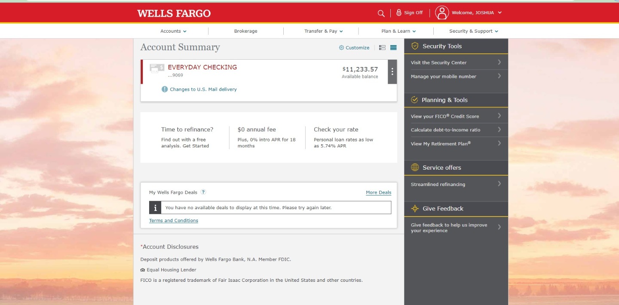Screen dimensions: 619x305
Task: Click the Wells Fargo logo
Action: pos(174,13)
